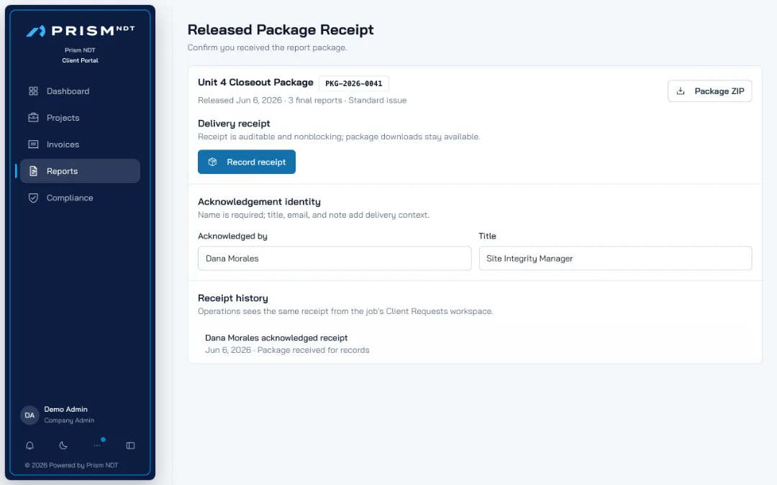Click the Released Package Receipt heading
The height and width of the screenshot is (485, 777).
pos(281,29)
